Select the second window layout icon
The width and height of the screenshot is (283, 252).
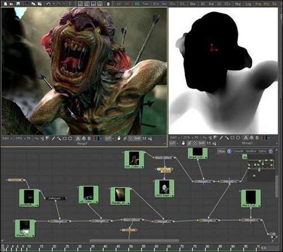click(87, 4)
